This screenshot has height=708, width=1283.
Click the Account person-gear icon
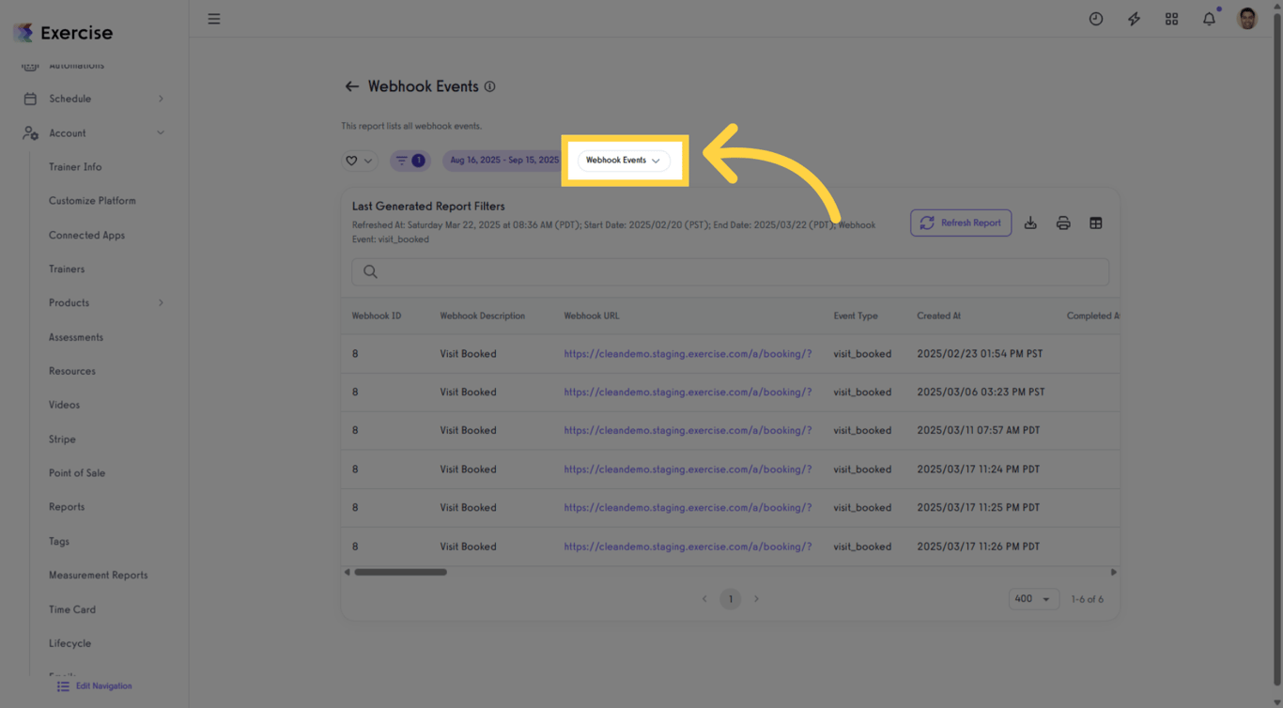point(30,133)
